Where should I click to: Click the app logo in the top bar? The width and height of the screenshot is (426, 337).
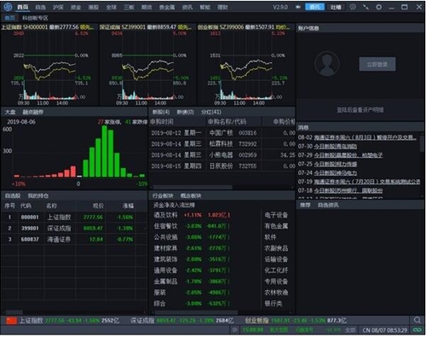click(x=8, y=7)
